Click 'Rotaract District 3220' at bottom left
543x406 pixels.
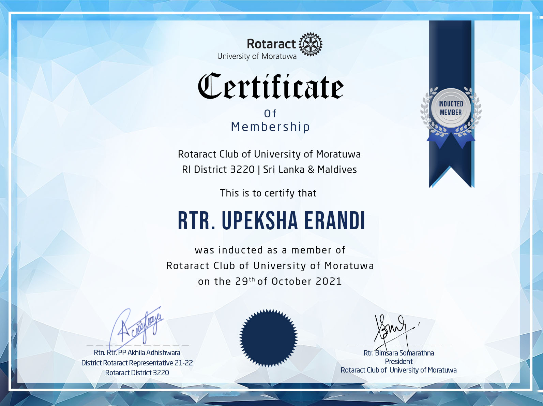[137, 373]
